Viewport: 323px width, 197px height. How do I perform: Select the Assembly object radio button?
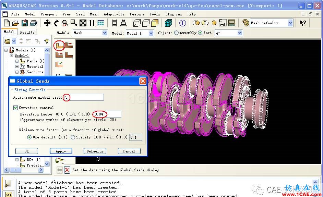click(176, 33)
